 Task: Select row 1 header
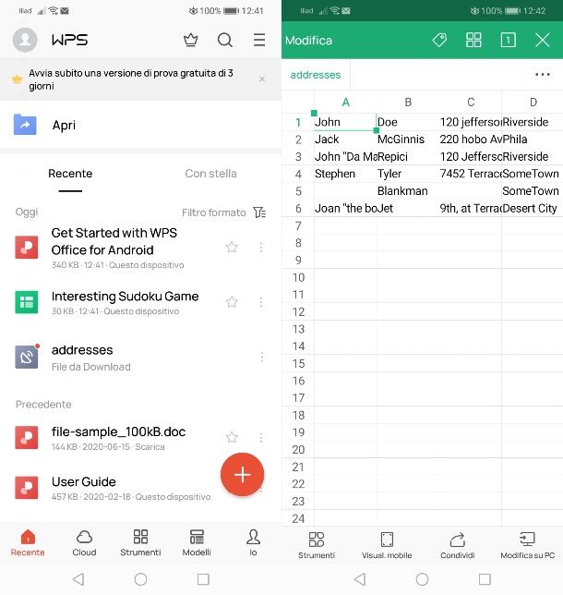pos(298,122)
